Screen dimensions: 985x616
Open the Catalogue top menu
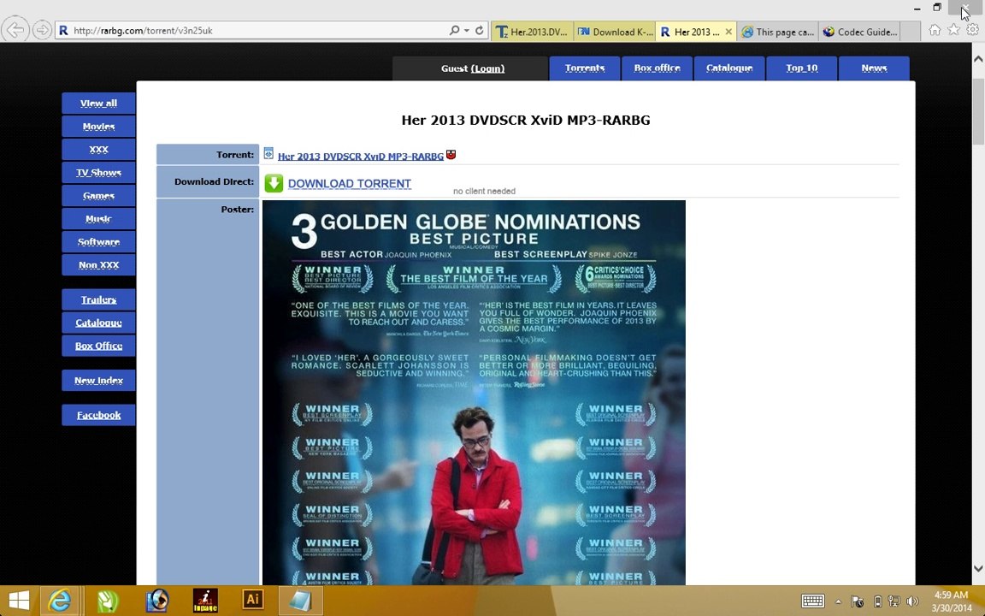(728, 68)
